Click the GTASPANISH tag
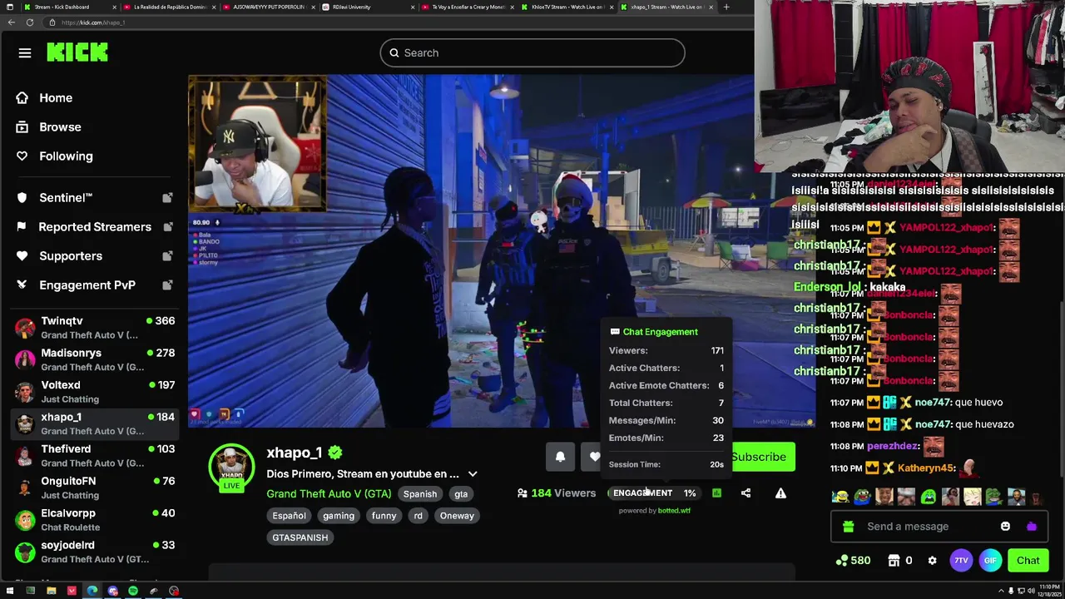 click(x=300, y=537)
